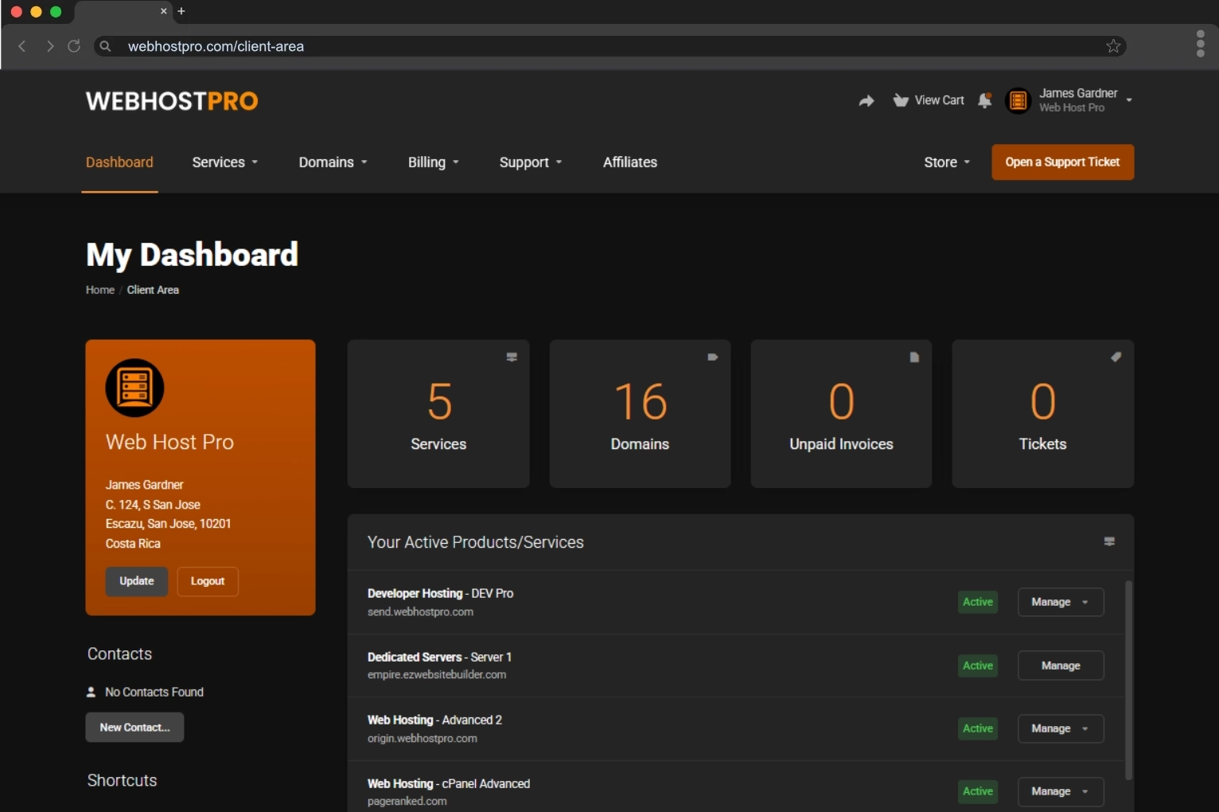
Task: Open Manage dropdown for Developer Hosting
Action: (1061, 602)
